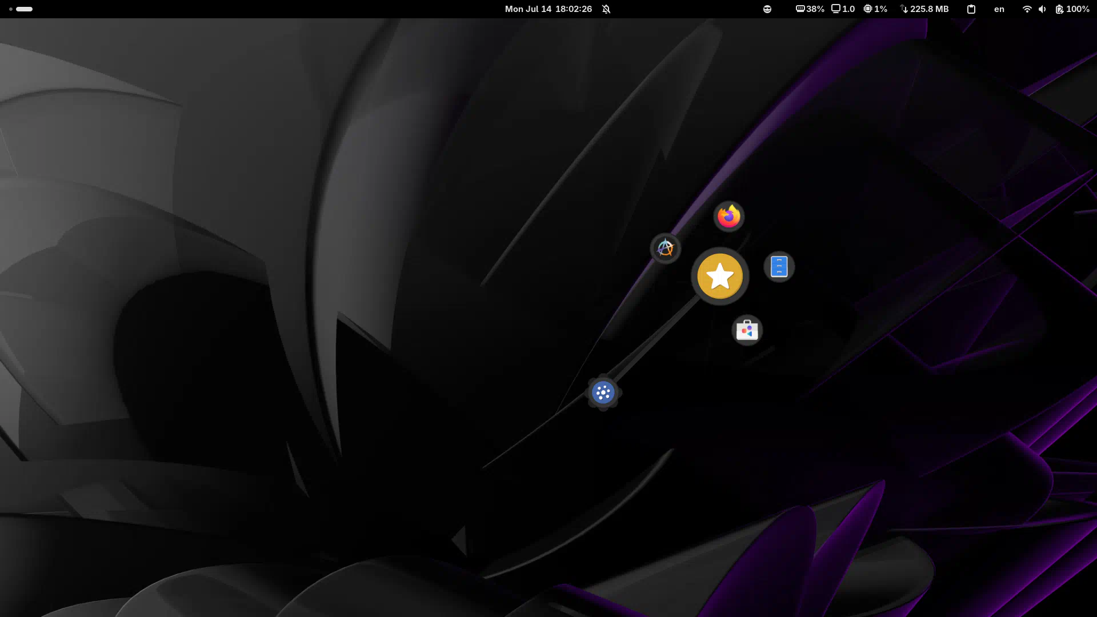This screenshot has width=1097, height=617.
Task: Open the blue file archive icon
Action: coord(779,267)
